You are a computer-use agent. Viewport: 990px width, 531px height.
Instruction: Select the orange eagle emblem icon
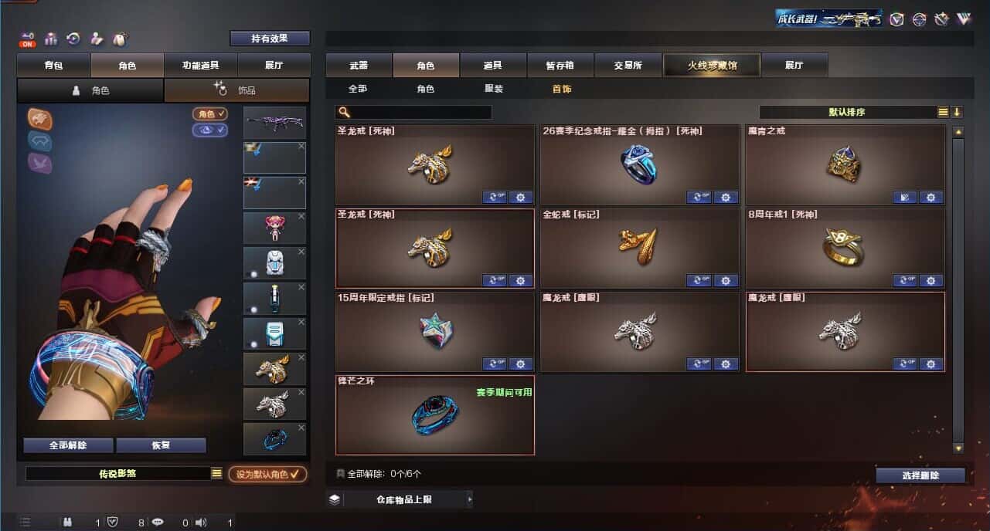point(40,118)
